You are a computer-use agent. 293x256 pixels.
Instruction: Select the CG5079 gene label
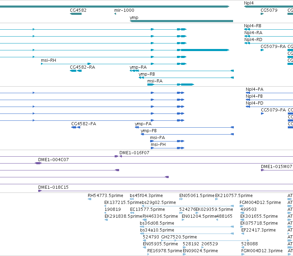tap(269, 10)
